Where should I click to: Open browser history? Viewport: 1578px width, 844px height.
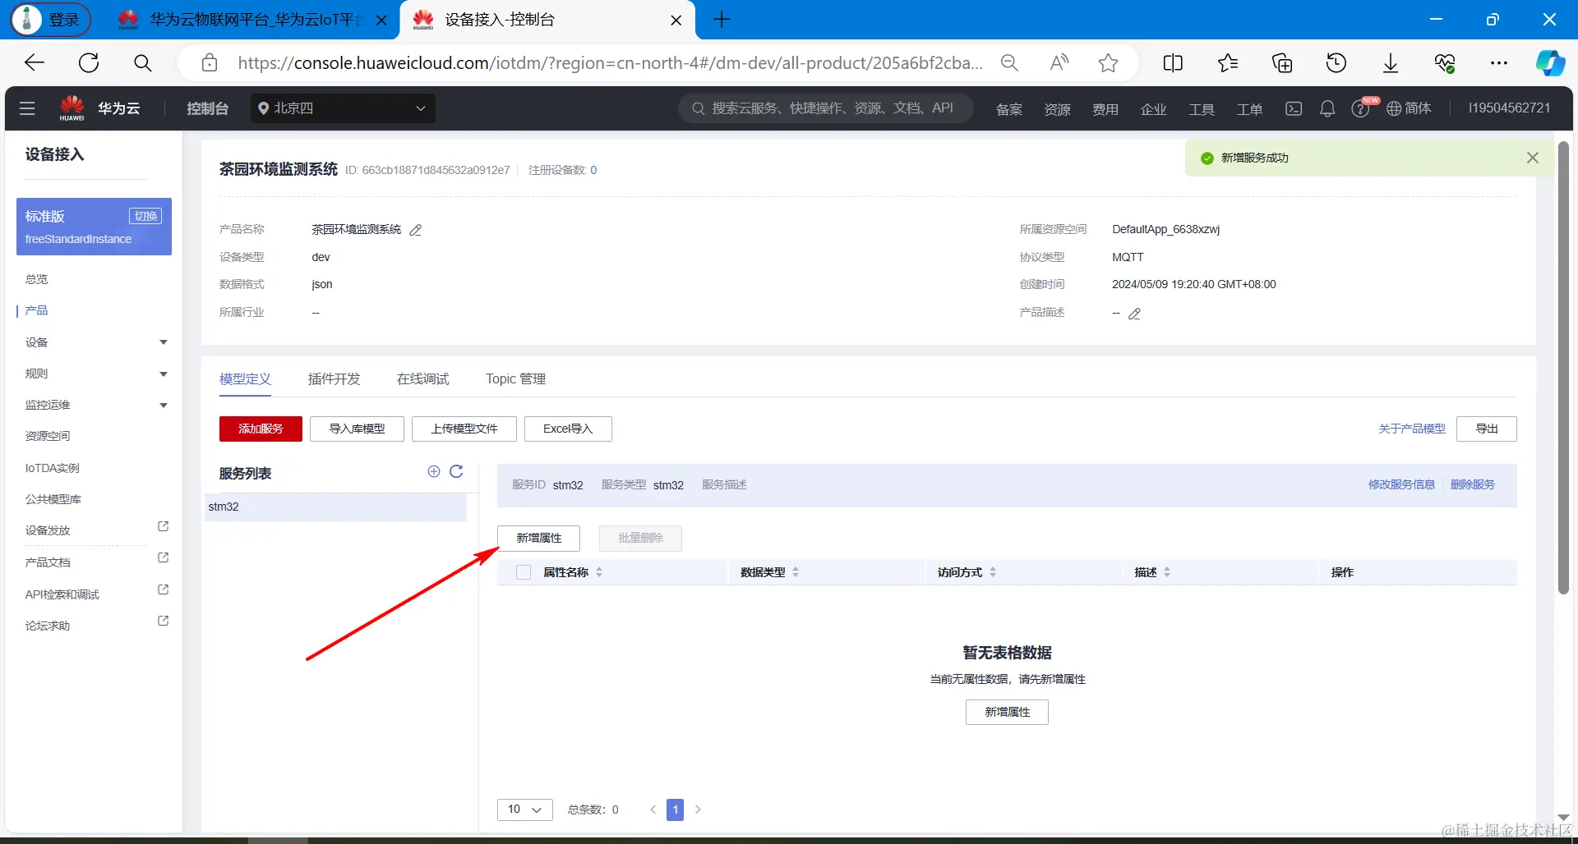point(1336,62)
